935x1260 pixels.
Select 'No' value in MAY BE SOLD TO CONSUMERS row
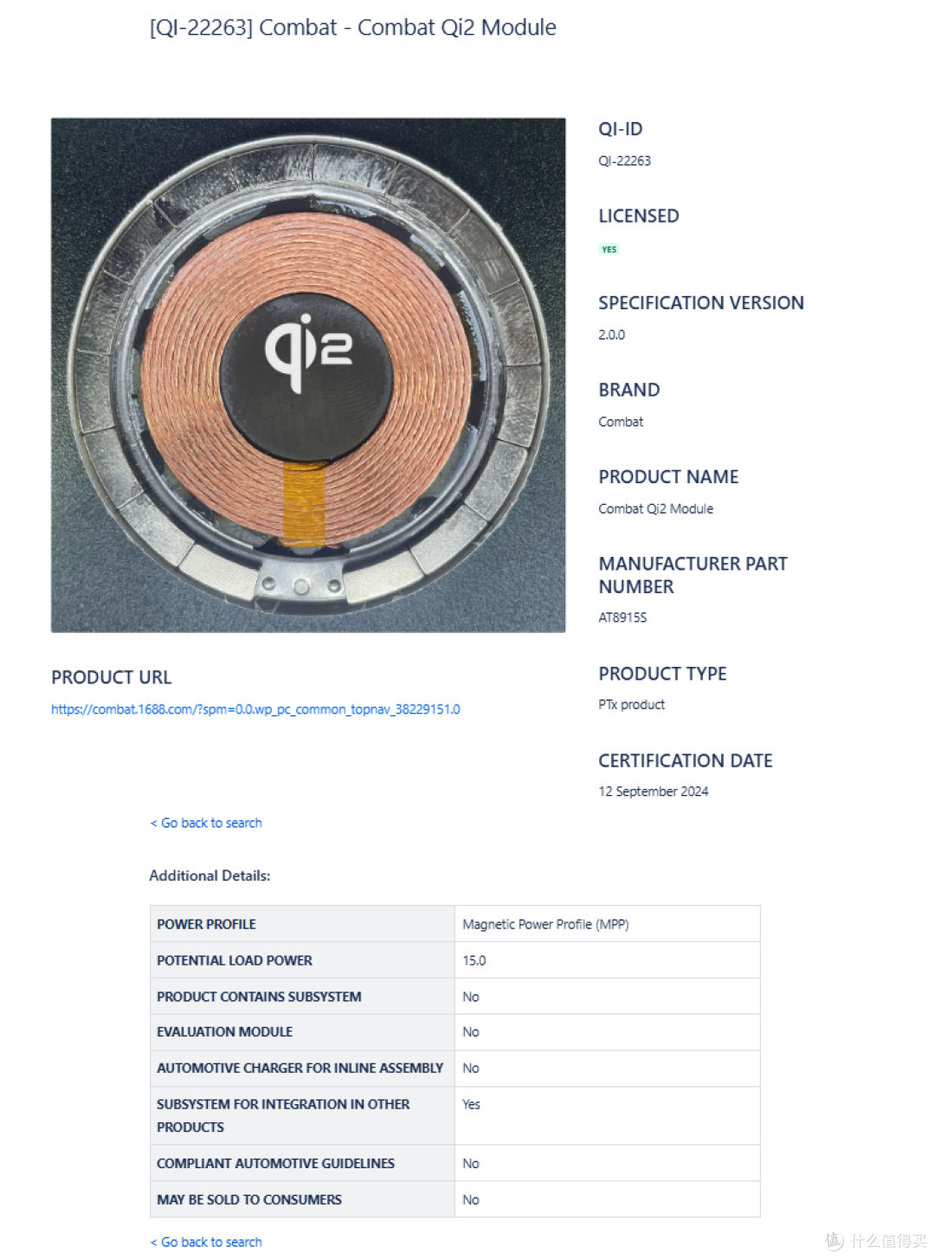point(471,1200)
